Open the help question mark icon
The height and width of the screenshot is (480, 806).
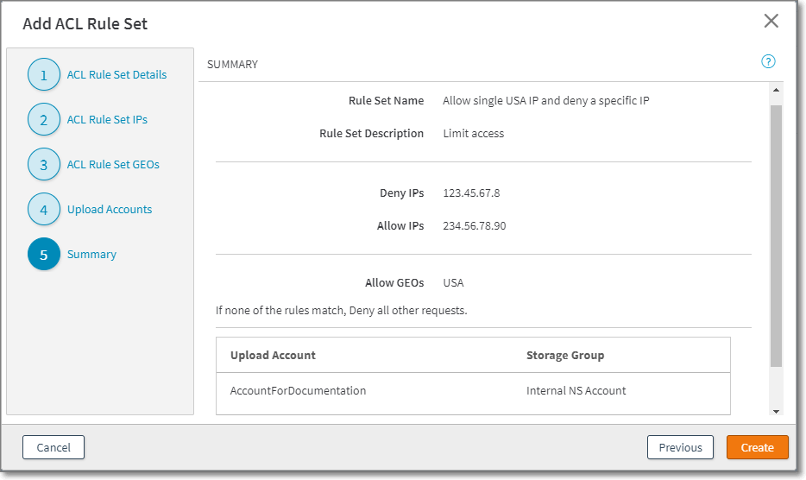[768, 62]
